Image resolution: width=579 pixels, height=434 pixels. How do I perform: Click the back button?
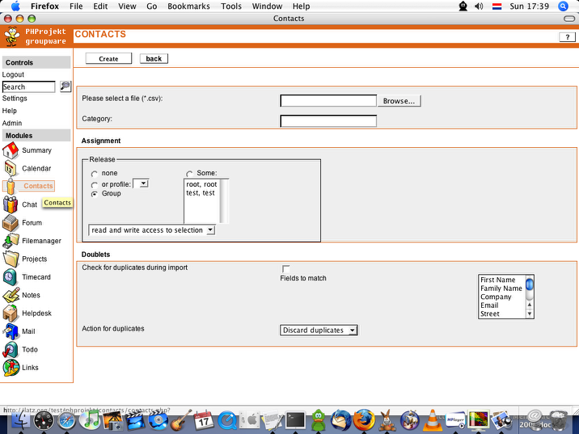coord(154,59)
